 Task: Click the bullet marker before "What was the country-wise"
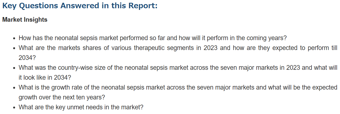(x=14, y=68)
